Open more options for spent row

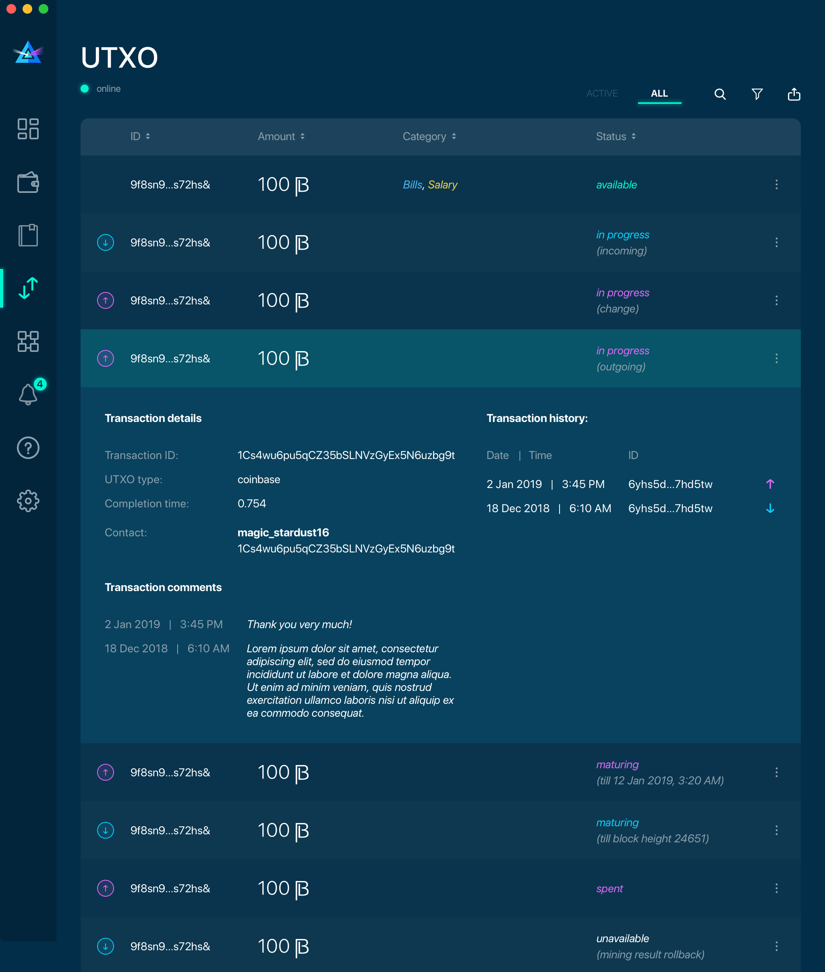[776, 888]
